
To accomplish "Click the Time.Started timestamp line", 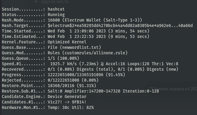I will [76, 31].
